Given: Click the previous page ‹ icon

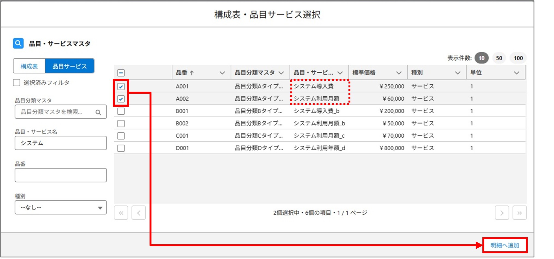Looking at the screenshot, I should (x=139, y=213).
